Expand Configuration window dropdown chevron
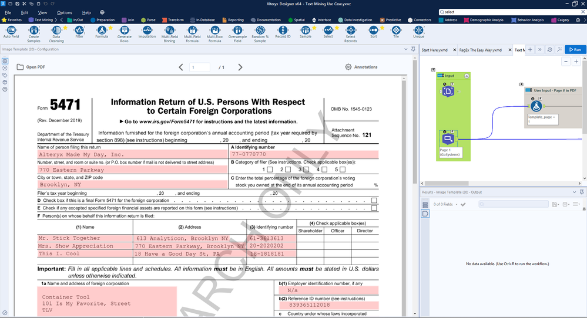 pos(406,49)
